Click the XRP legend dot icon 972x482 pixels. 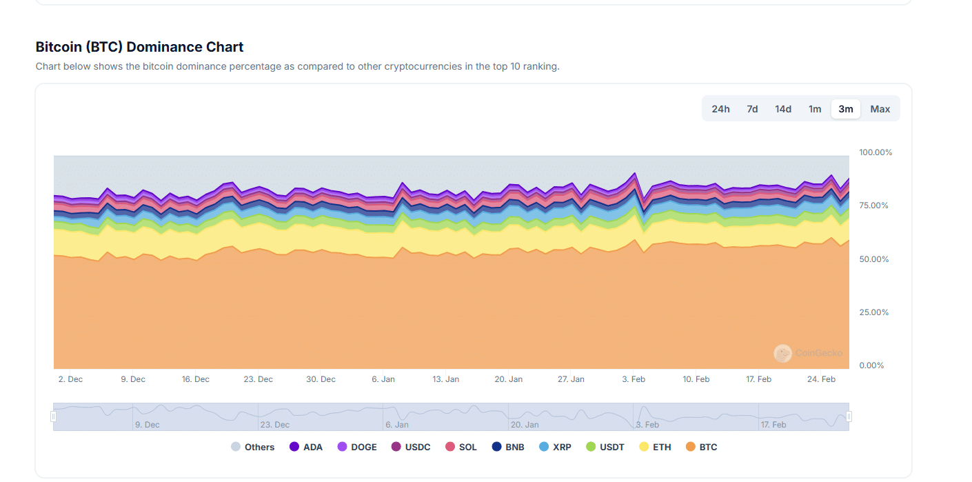(x=544, y=447)
